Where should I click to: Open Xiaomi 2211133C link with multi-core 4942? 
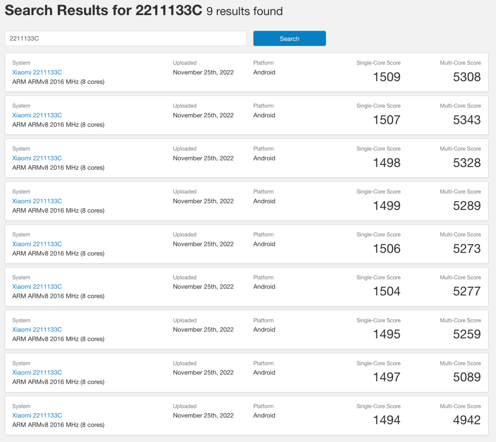pos(37,415)
